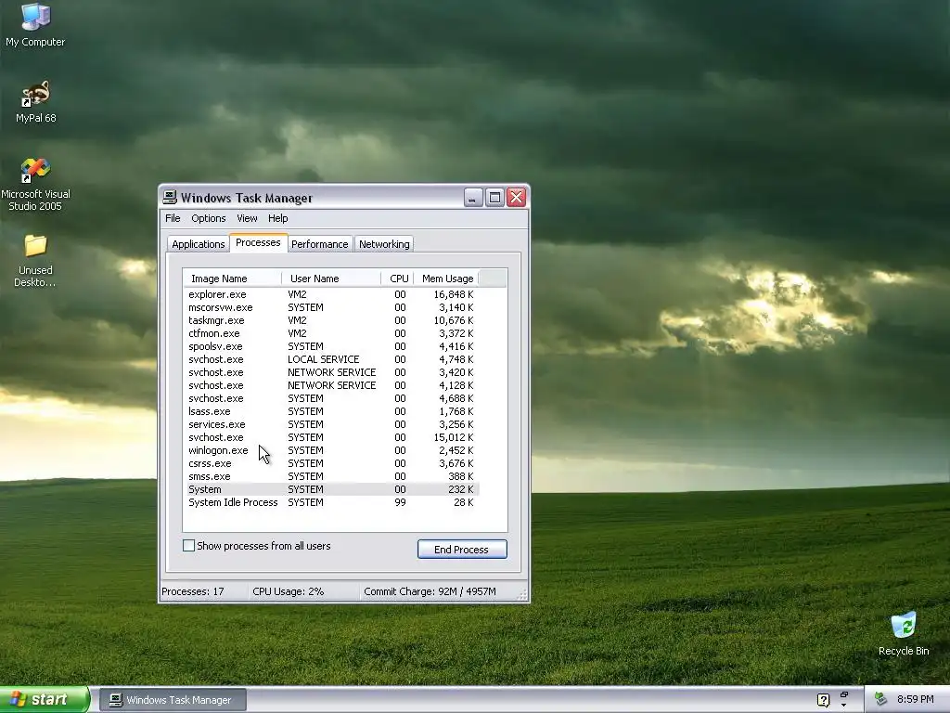The height and width of the screenshot is (713, 950).
Task: Select smss.exe process row
Action: pos(331,476)
